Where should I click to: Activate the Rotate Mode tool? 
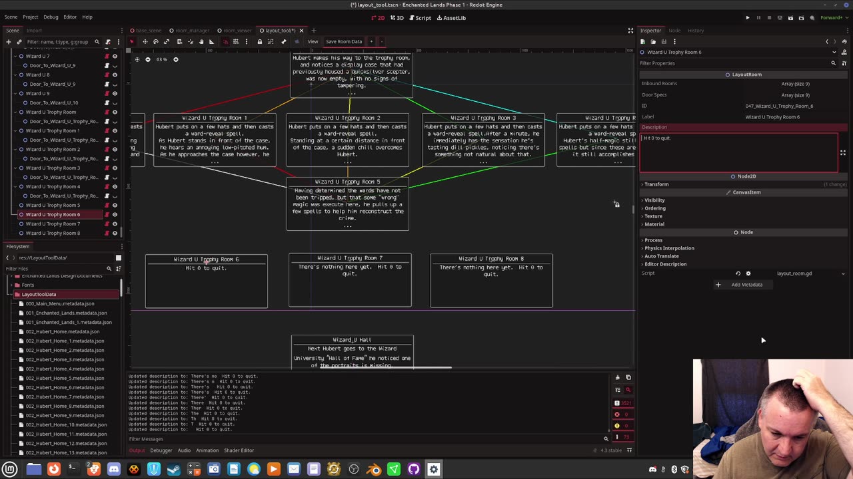[x=156, y=41]
